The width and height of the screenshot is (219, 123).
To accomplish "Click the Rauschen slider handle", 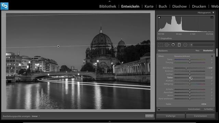I will click(x=190, y=93).
